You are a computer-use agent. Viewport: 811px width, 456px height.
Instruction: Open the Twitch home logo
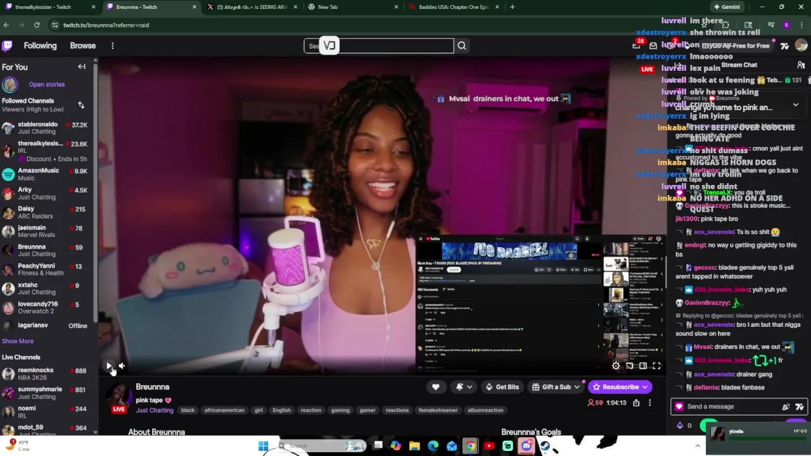(x=7, y=46)
